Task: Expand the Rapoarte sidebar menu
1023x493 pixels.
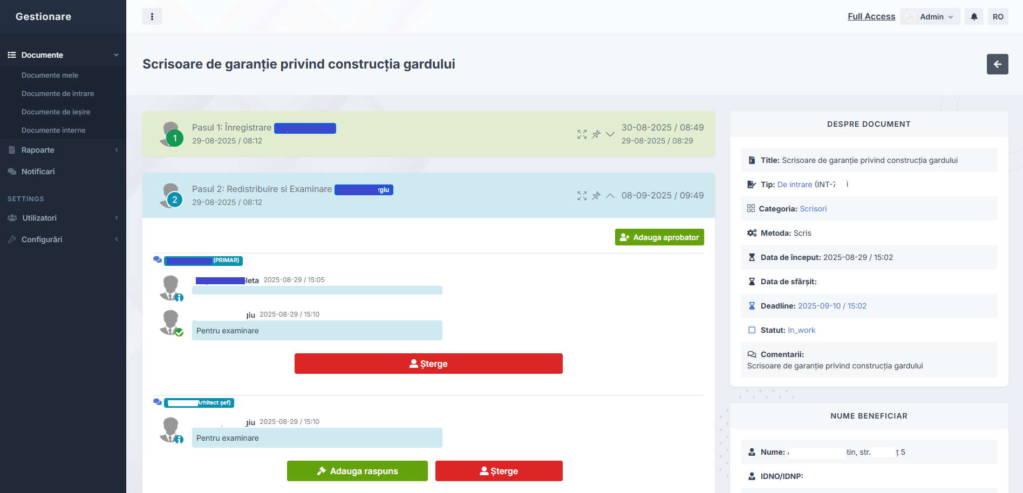Action: [x=63, y=150]
